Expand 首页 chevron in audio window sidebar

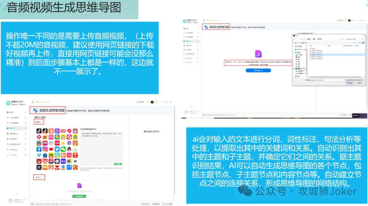coord(198,29)
